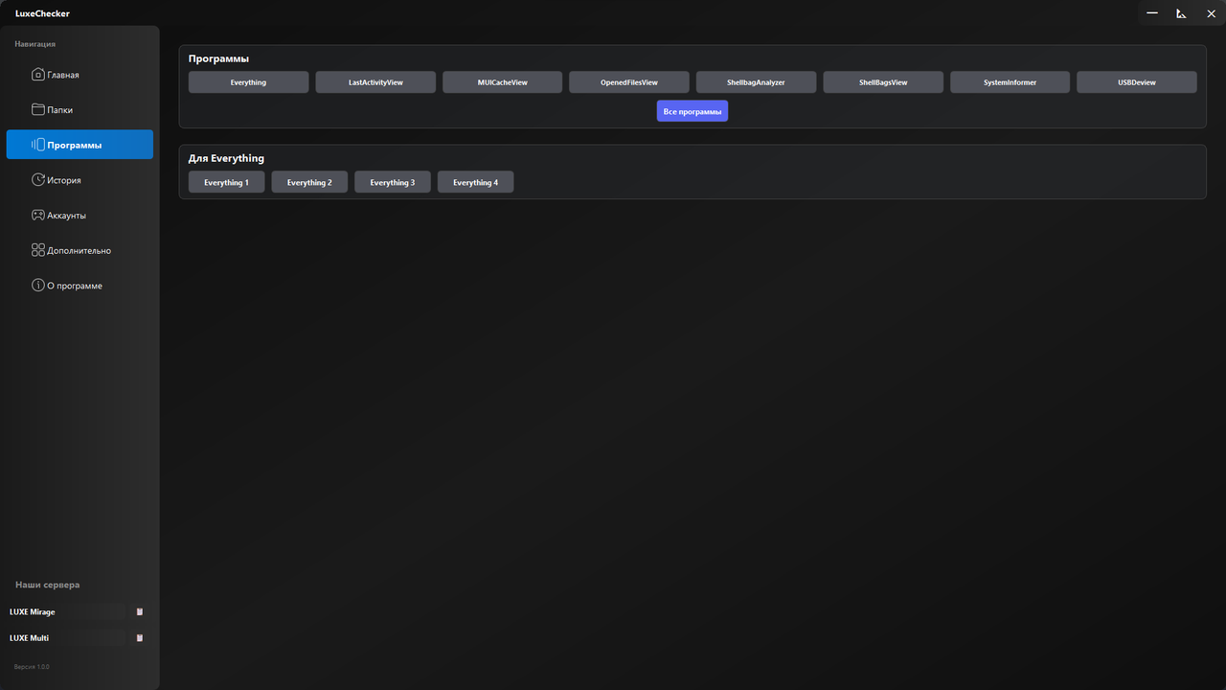
Task: Select Программы in the navigation sidebar
Action: pos(79,145)
